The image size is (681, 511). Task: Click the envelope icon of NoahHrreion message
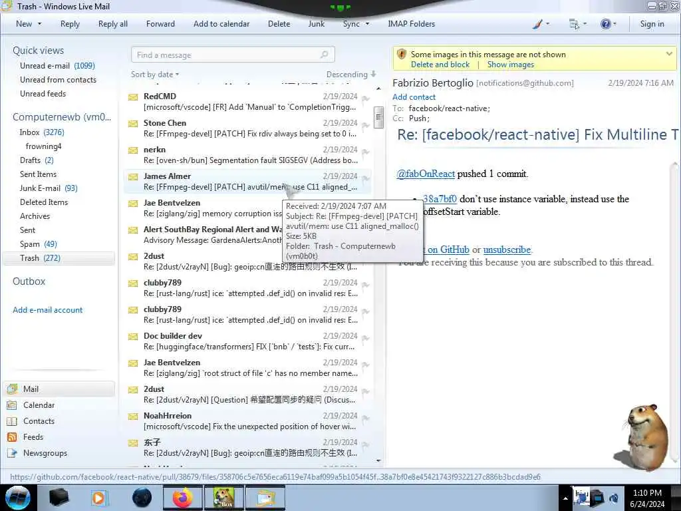pos(133,417)
